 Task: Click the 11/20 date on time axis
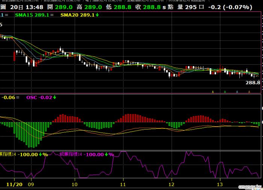click(15, 184)
